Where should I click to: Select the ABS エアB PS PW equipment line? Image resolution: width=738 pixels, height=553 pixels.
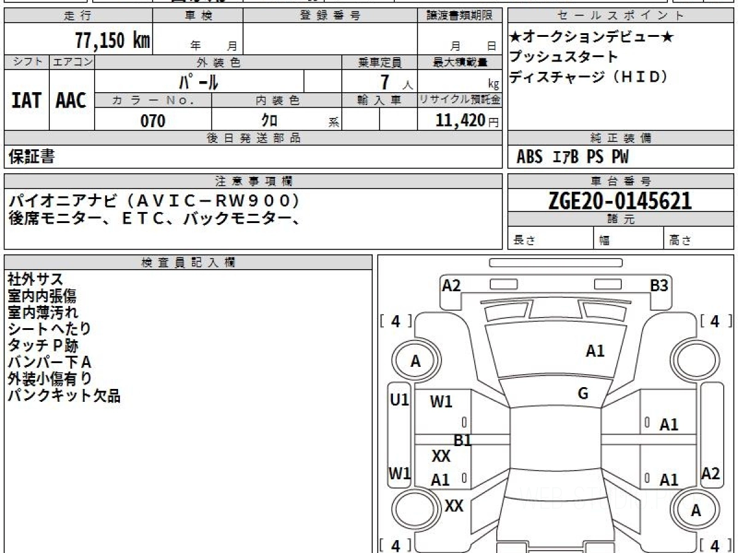(573, 157)
